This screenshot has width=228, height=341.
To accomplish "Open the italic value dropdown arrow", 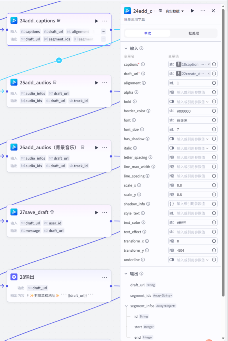I will 207,148.
